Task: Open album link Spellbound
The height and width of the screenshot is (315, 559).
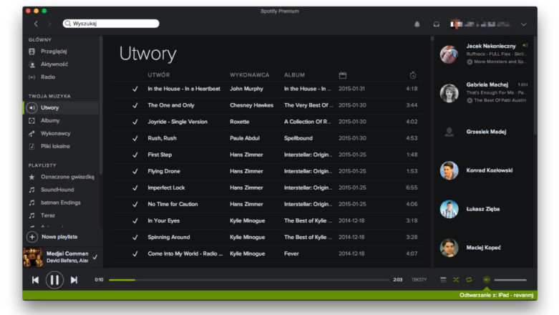Action: (298, 138)
